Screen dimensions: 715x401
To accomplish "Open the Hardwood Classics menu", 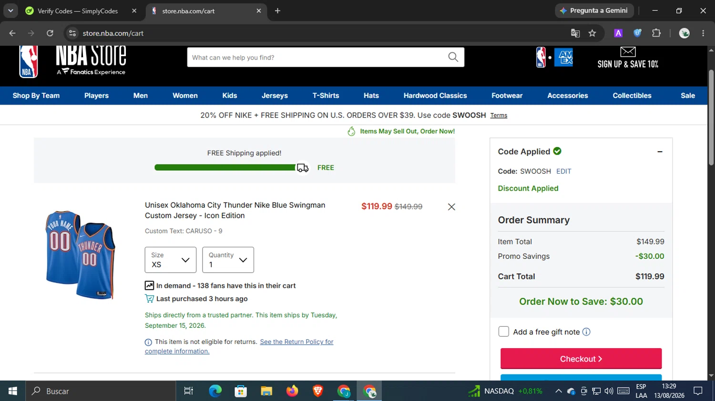I will pos(435,96).
